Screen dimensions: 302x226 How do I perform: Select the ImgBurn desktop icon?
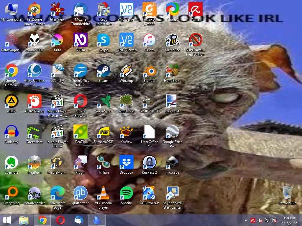pos(34,165)
